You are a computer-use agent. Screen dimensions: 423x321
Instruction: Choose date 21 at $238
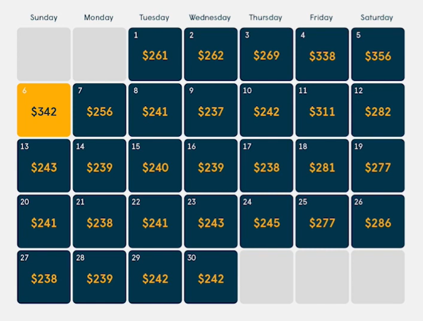(100, 221)
